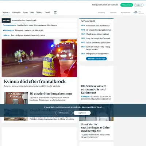146x146 pixels.
Task: Open the E-tidning link
Action: point(101,12)
